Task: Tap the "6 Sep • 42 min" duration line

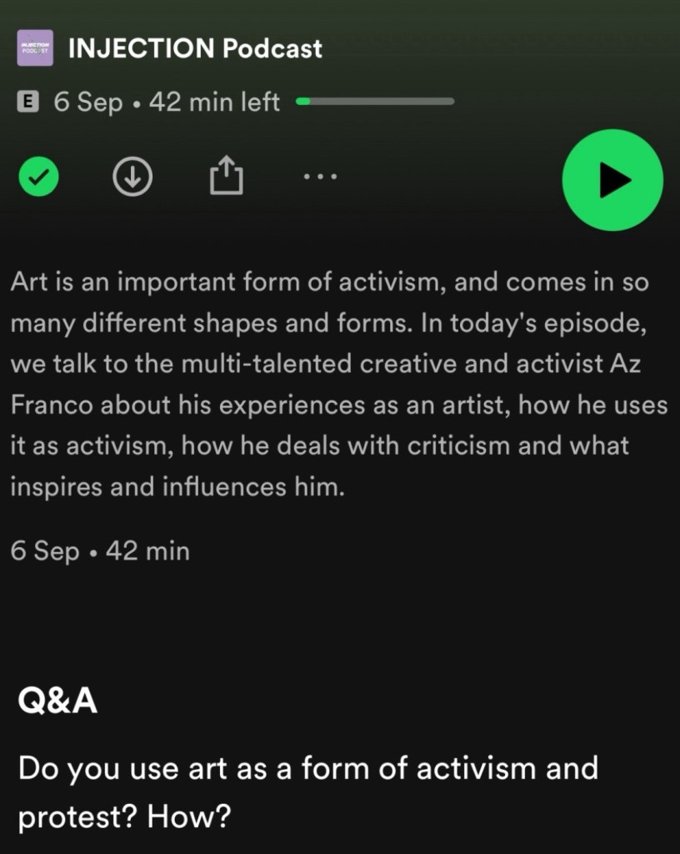Action: tap(100, 551)
